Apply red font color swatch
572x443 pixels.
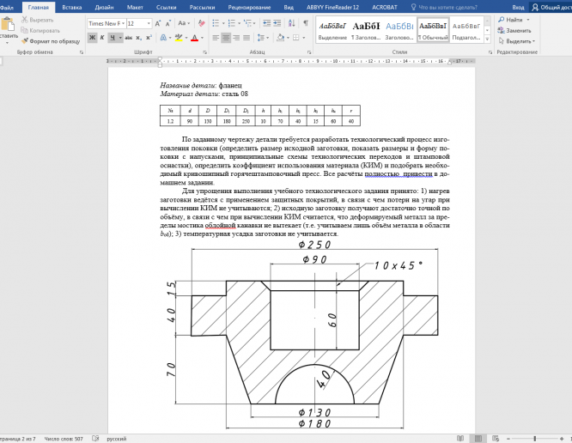pos(195,39)
